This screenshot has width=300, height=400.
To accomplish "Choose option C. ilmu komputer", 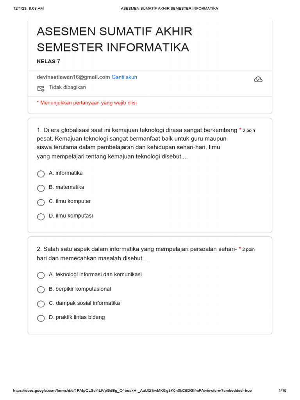I will [x=41, y=202].
